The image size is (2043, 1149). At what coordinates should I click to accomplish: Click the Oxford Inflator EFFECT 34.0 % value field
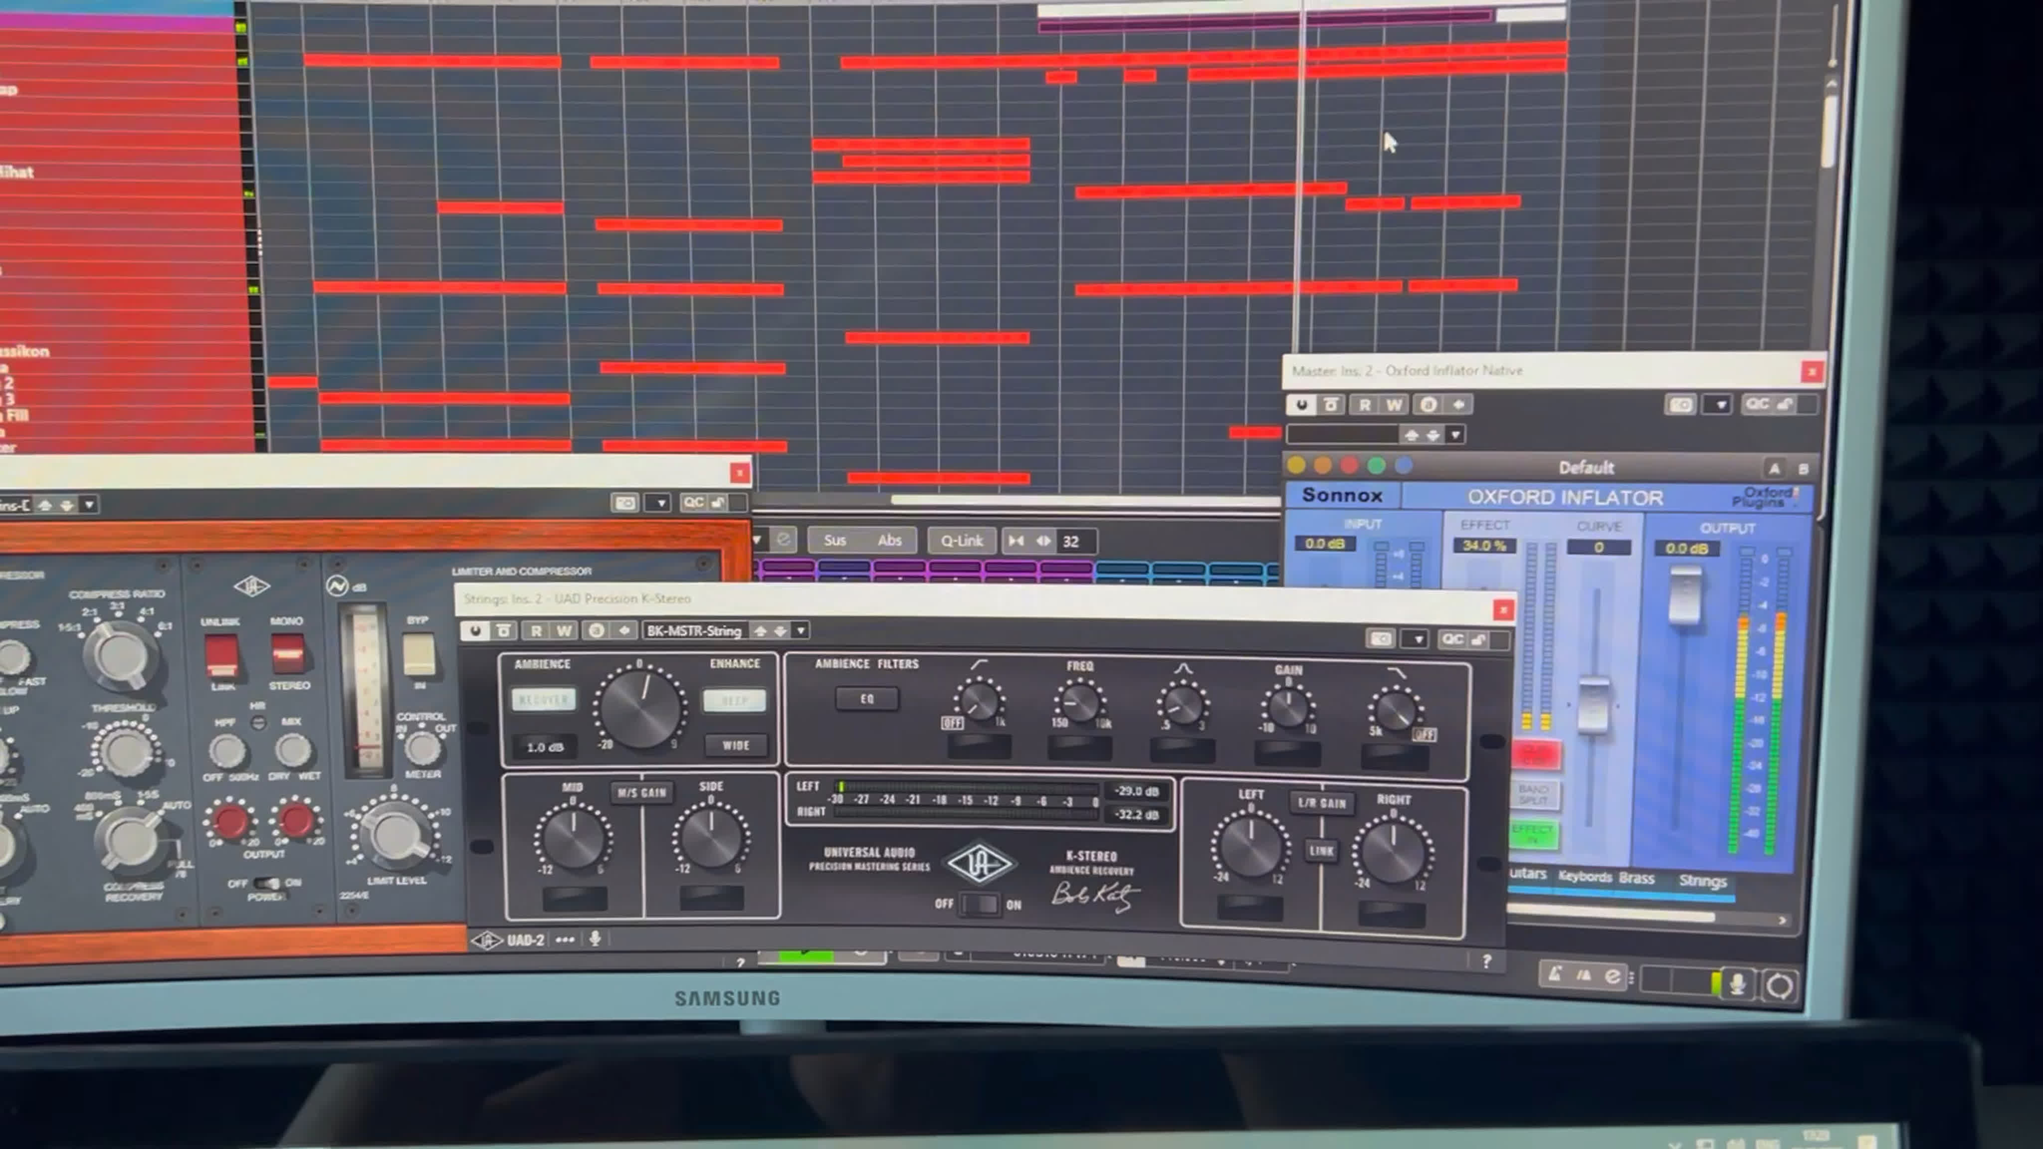(1484, 547)
